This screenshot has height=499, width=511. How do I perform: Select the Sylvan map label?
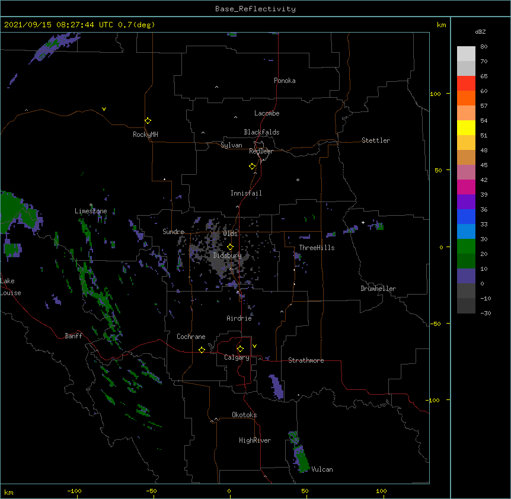231,145
